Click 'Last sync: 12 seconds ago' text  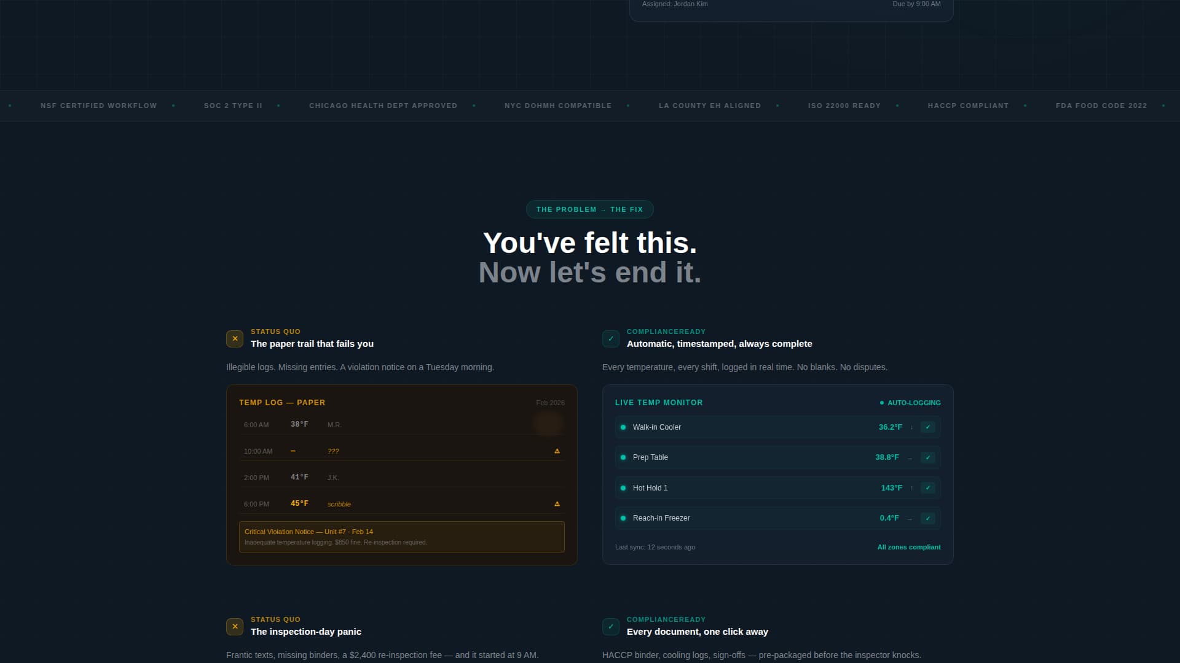coord(655,547)
